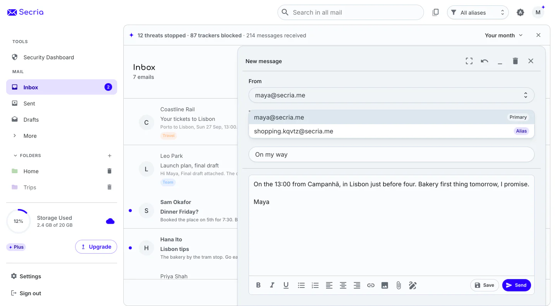Save the message as draft
Screen dimensions: 555x306
tap(484, 285)
